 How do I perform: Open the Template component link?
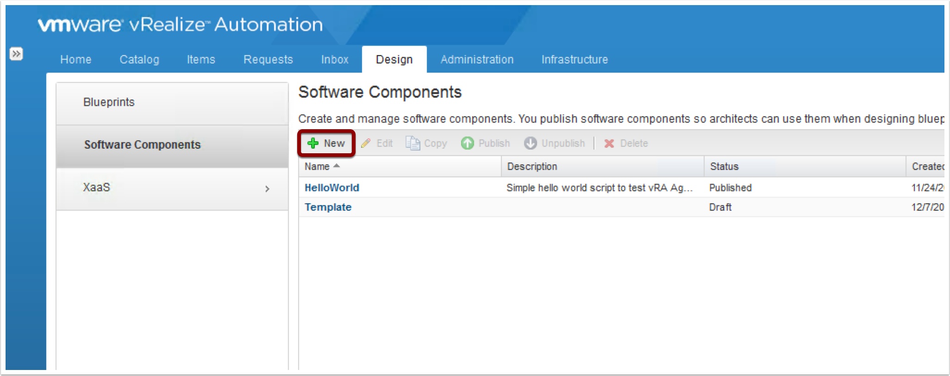(x=328, y=207)
